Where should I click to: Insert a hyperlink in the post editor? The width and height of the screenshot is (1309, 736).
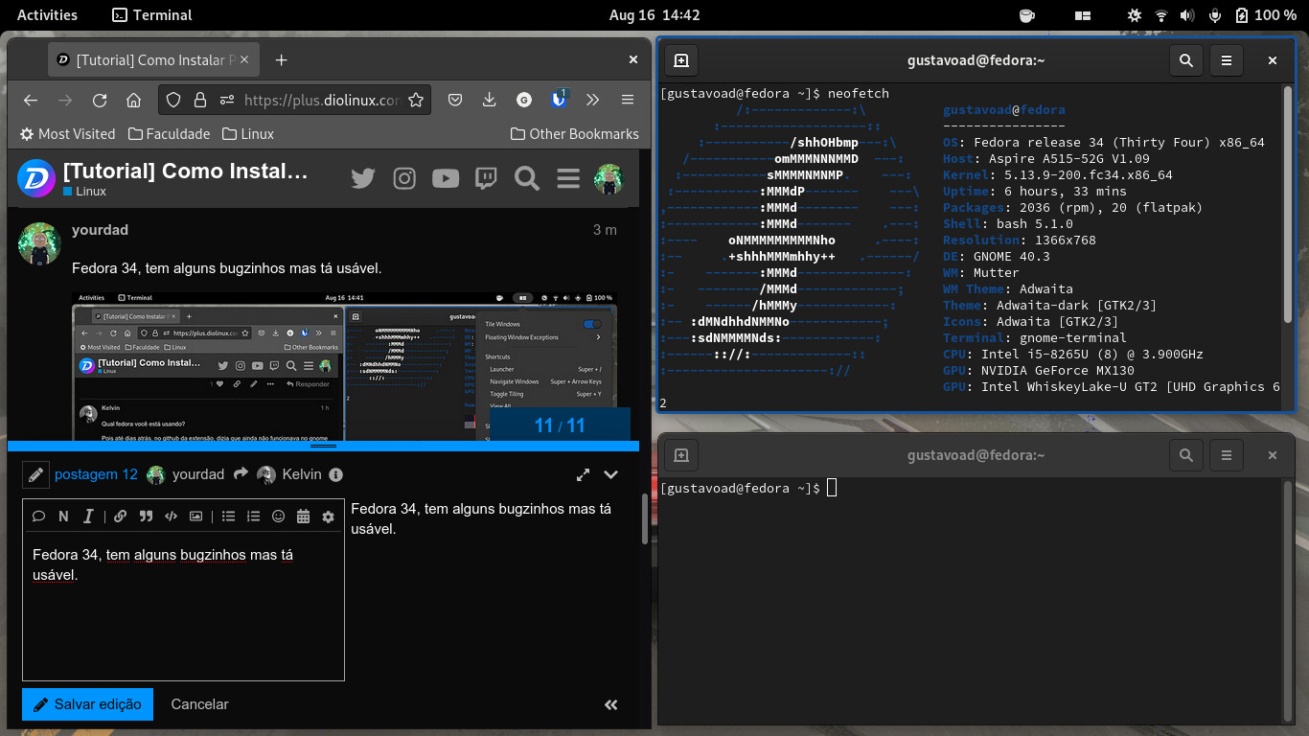click(121, 516)
